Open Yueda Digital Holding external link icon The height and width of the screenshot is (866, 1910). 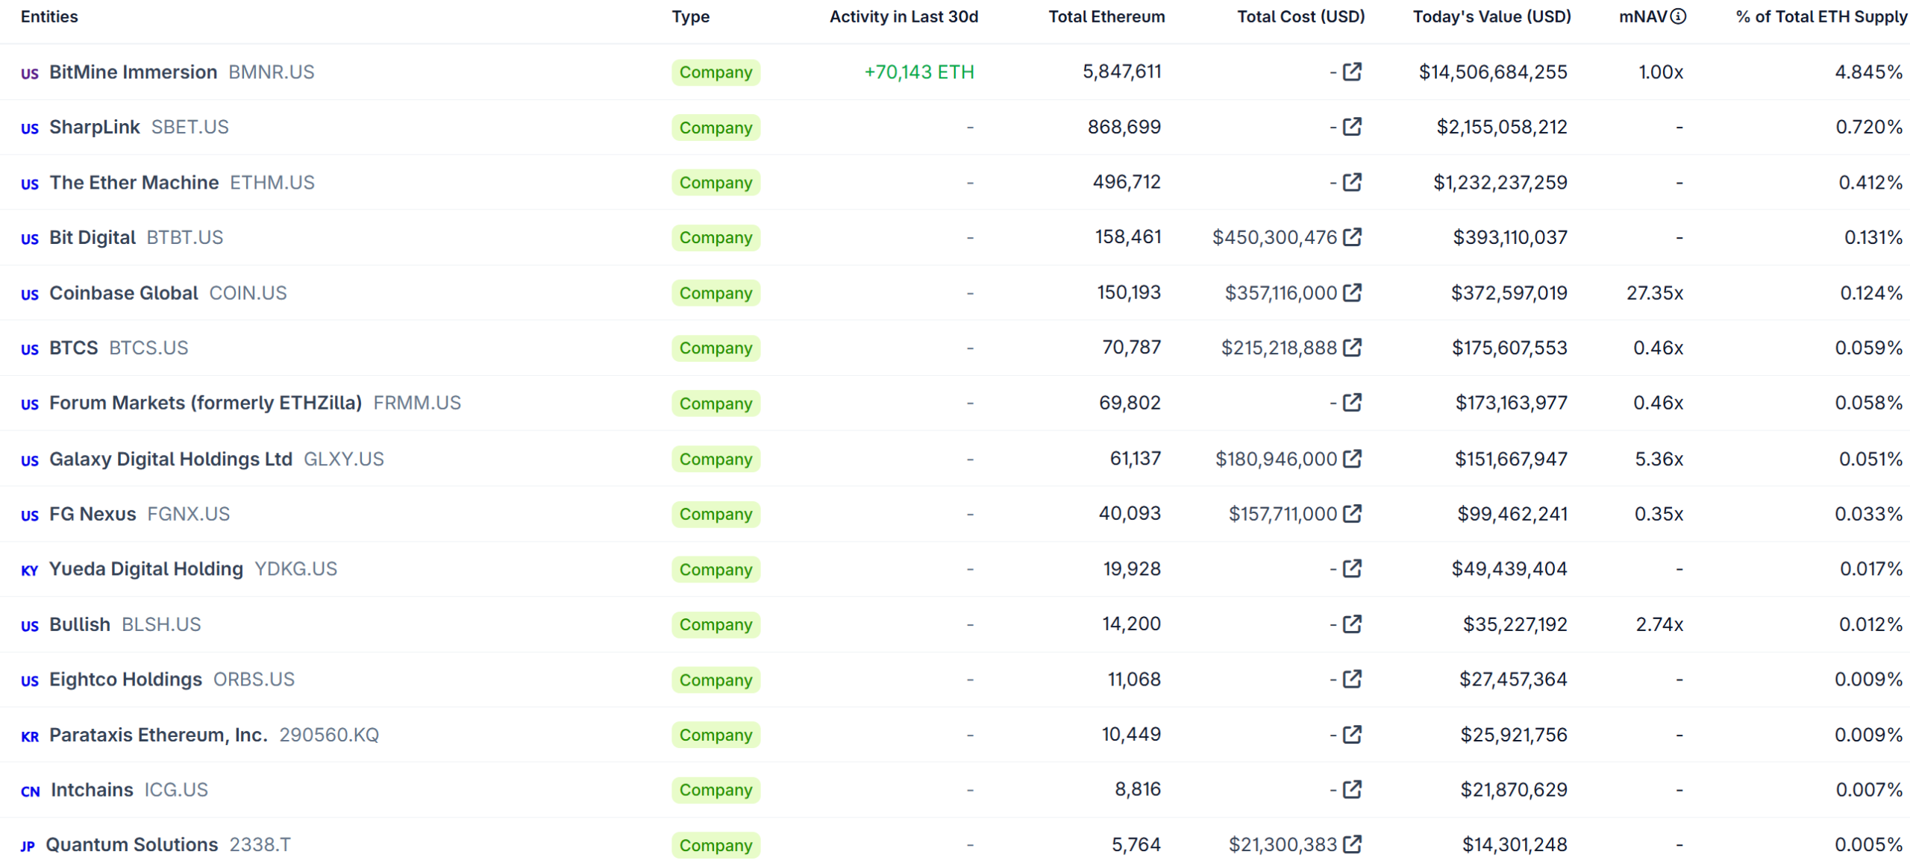1352,569
